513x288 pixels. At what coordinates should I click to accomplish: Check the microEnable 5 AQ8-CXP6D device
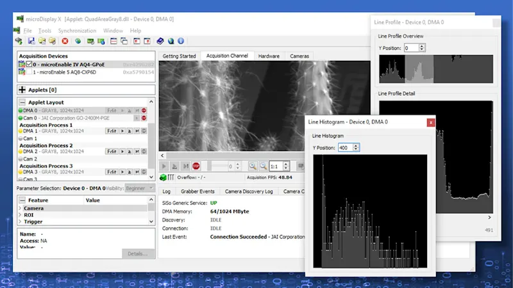coord(29,72)
